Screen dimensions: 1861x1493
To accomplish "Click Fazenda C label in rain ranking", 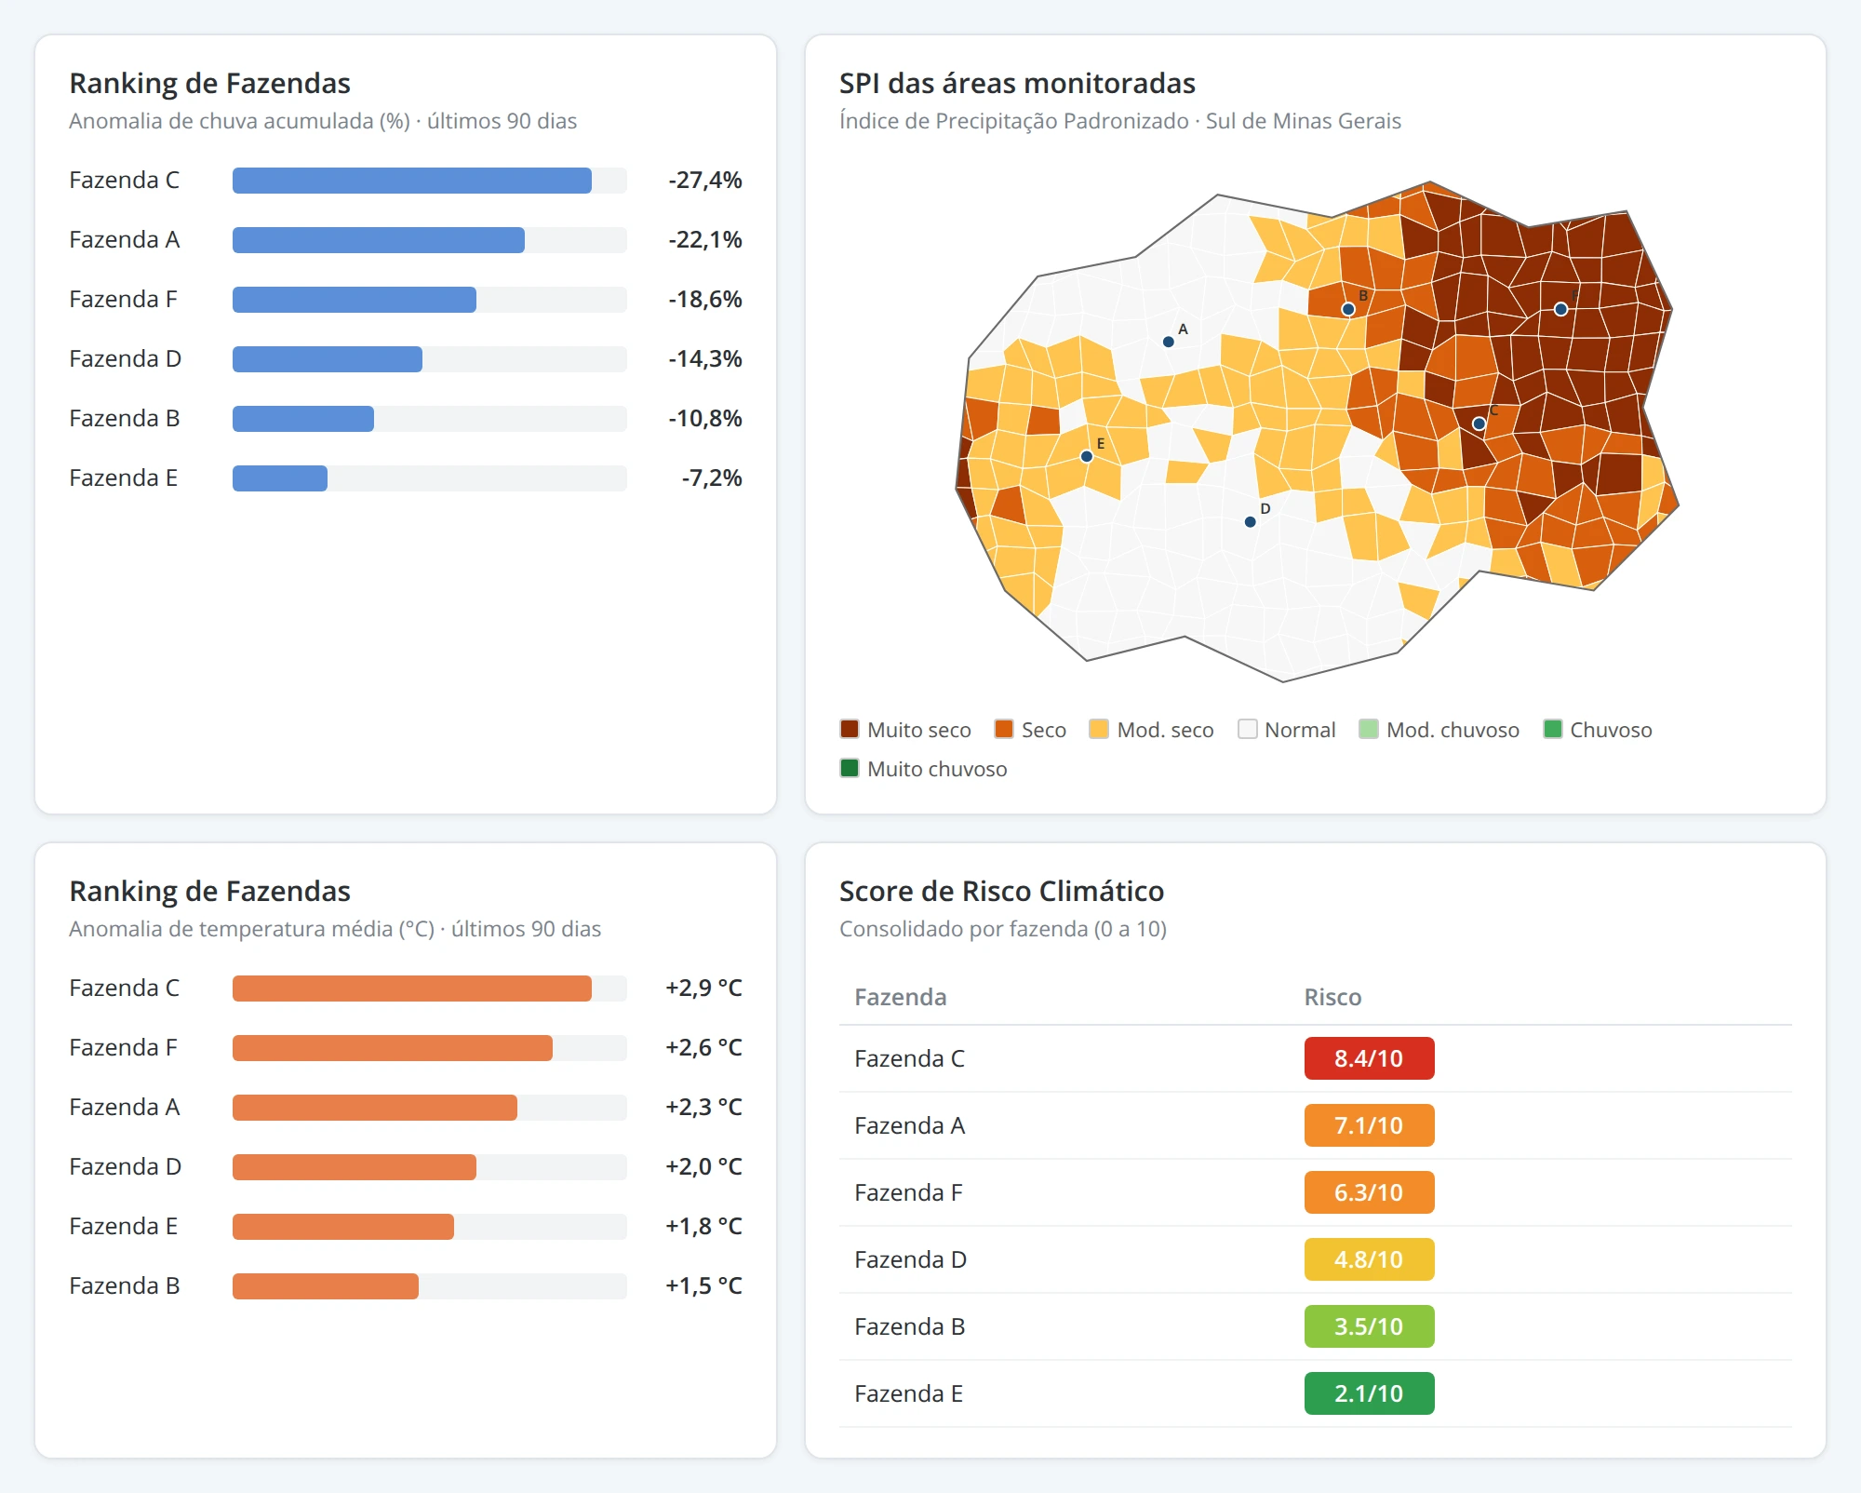I will coord(125,181).
